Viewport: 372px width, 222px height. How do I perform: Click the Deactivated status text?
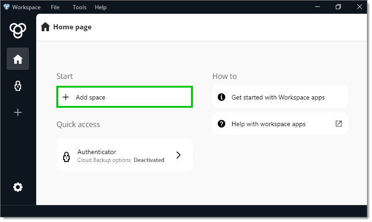tap(149, 160)
